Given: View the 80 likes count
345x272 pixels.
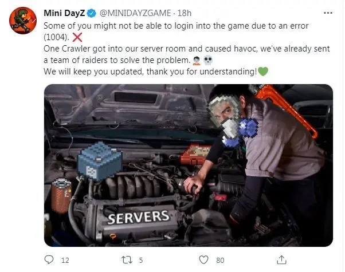Looking at the screenshot, I should pyautogui.click(x=220, y=261).
